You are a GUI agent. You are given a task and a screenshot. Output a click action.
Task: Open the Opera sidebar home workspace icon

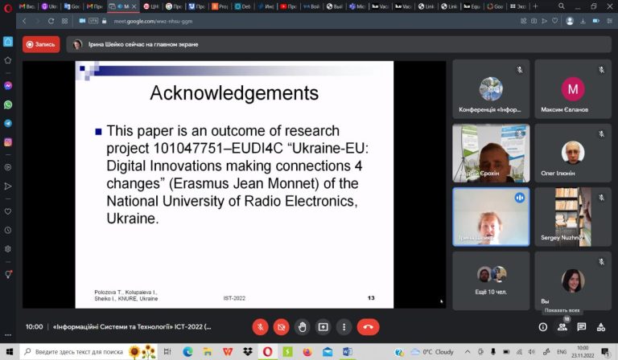[x=8, y=41]
